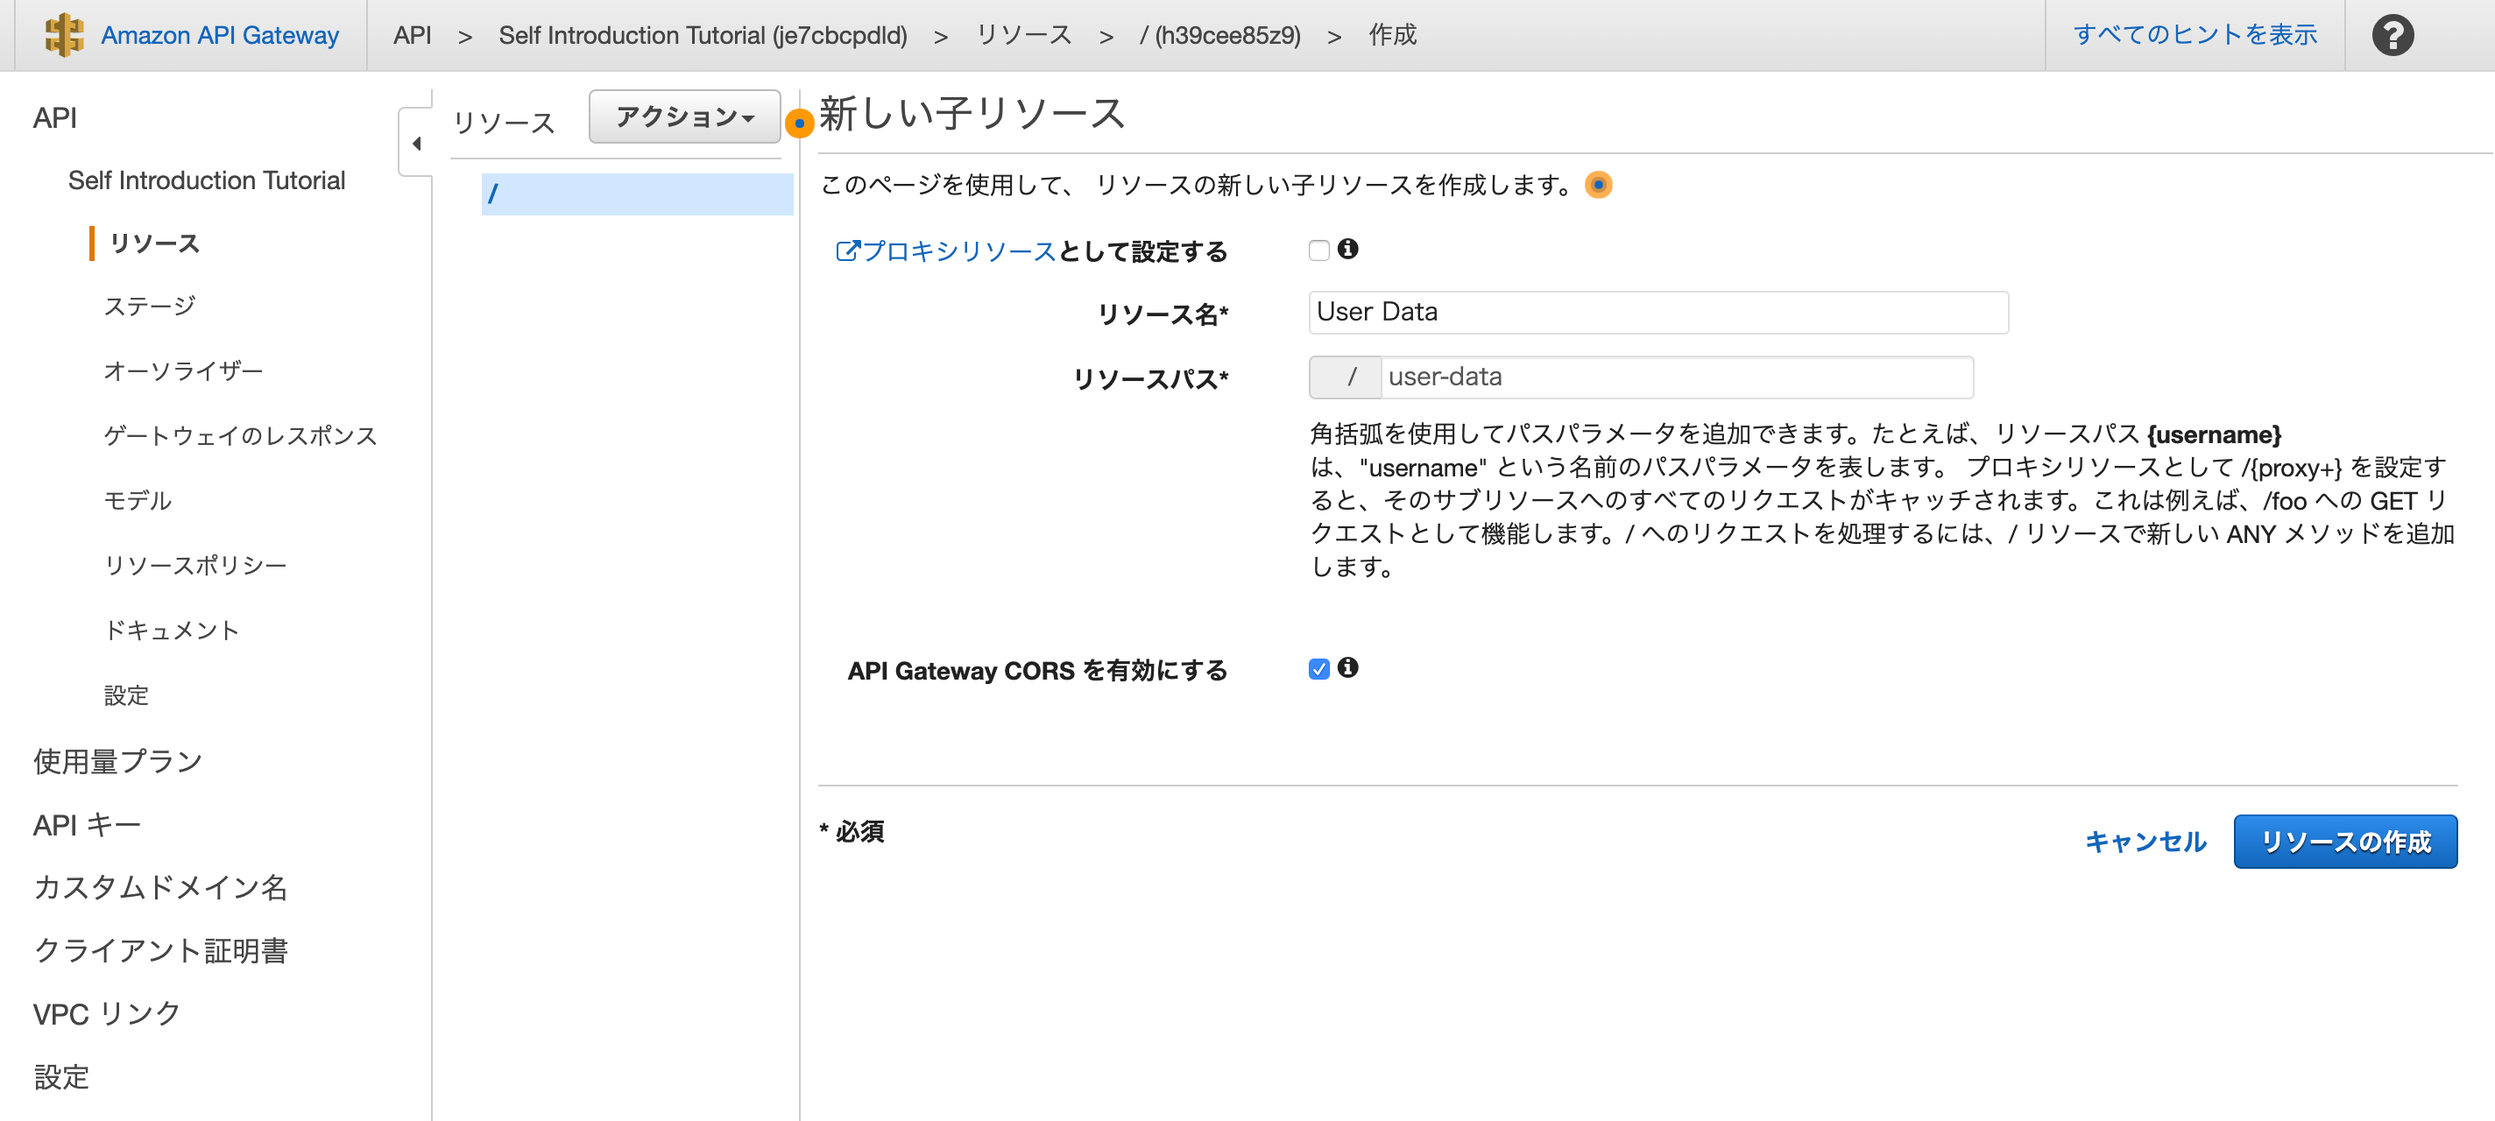Click the orange hint dot beside アクション
2495x1121 pixels.
tap(799, 123)
